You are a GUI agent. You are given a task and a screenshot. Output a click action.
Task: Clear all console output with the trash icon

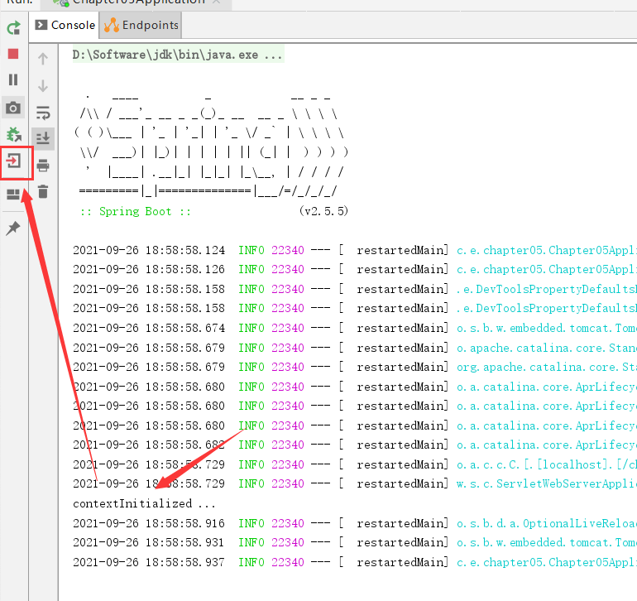pyautogui.click(x=43, y=191)
